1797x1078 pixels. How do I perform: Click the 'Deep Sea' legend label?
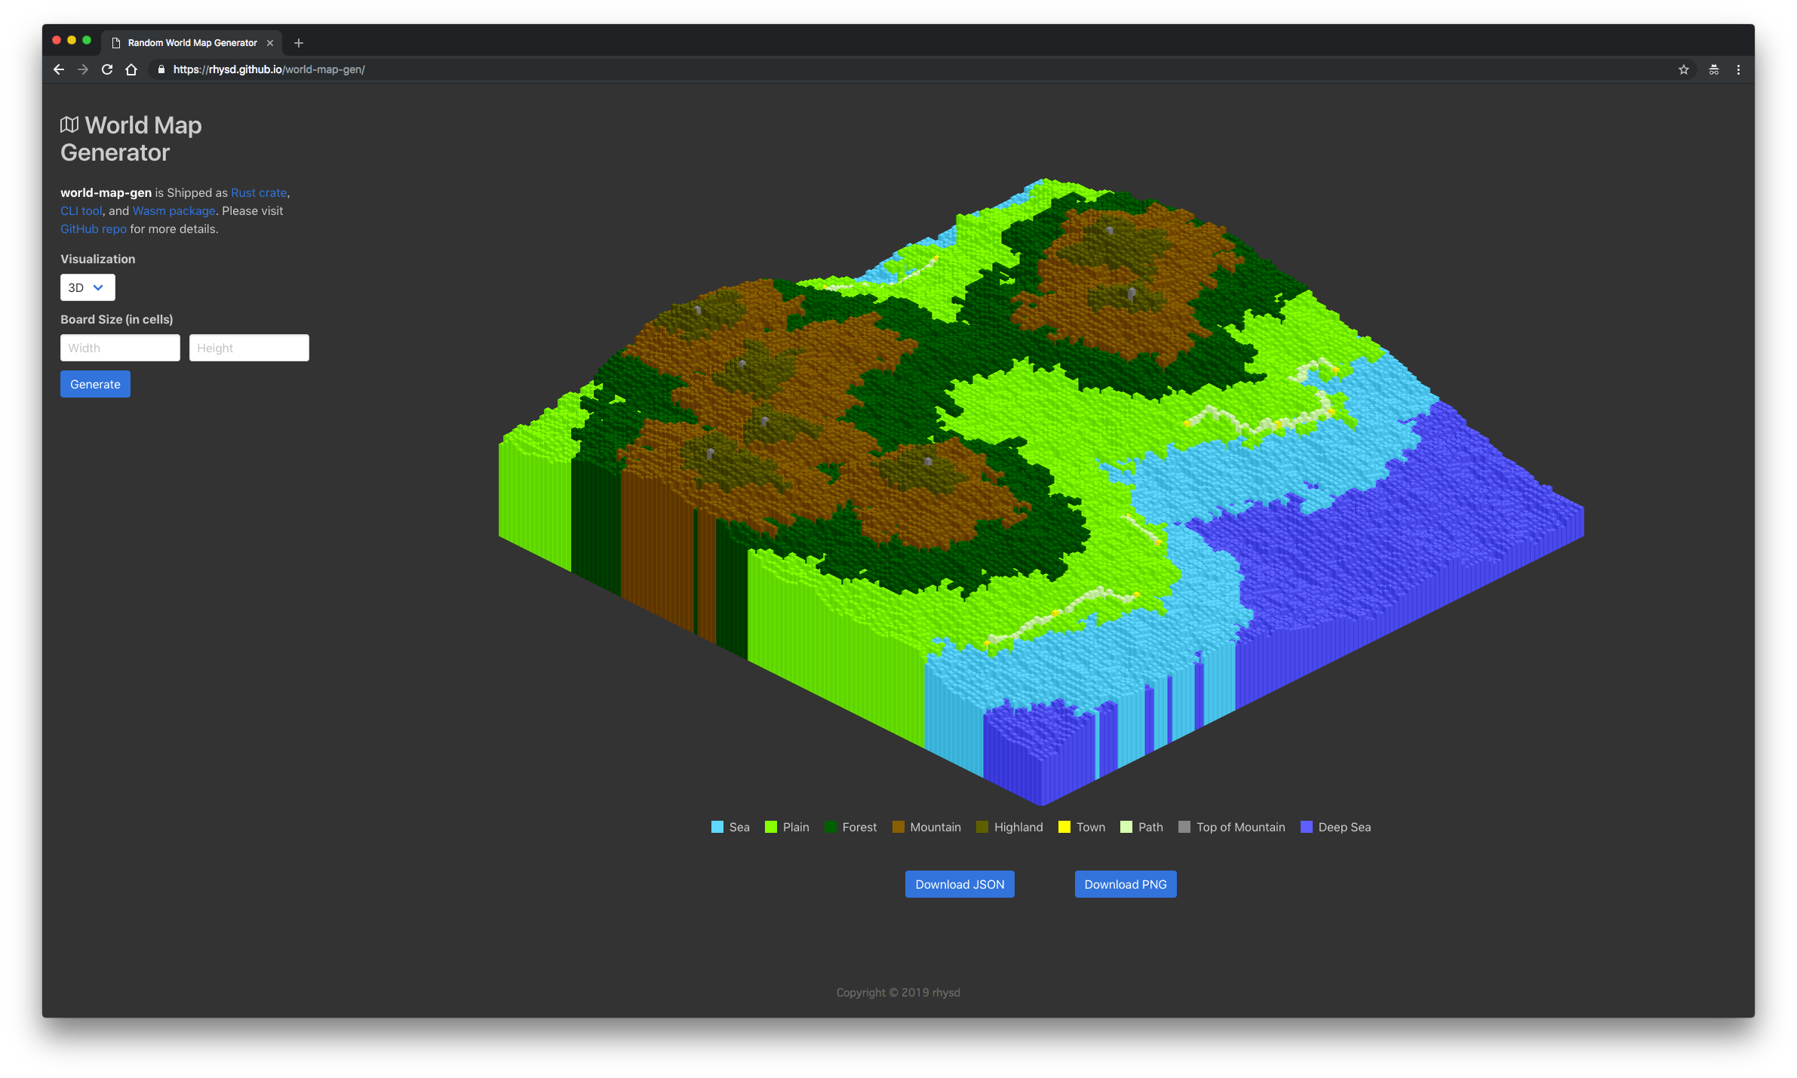point(1344,828)
